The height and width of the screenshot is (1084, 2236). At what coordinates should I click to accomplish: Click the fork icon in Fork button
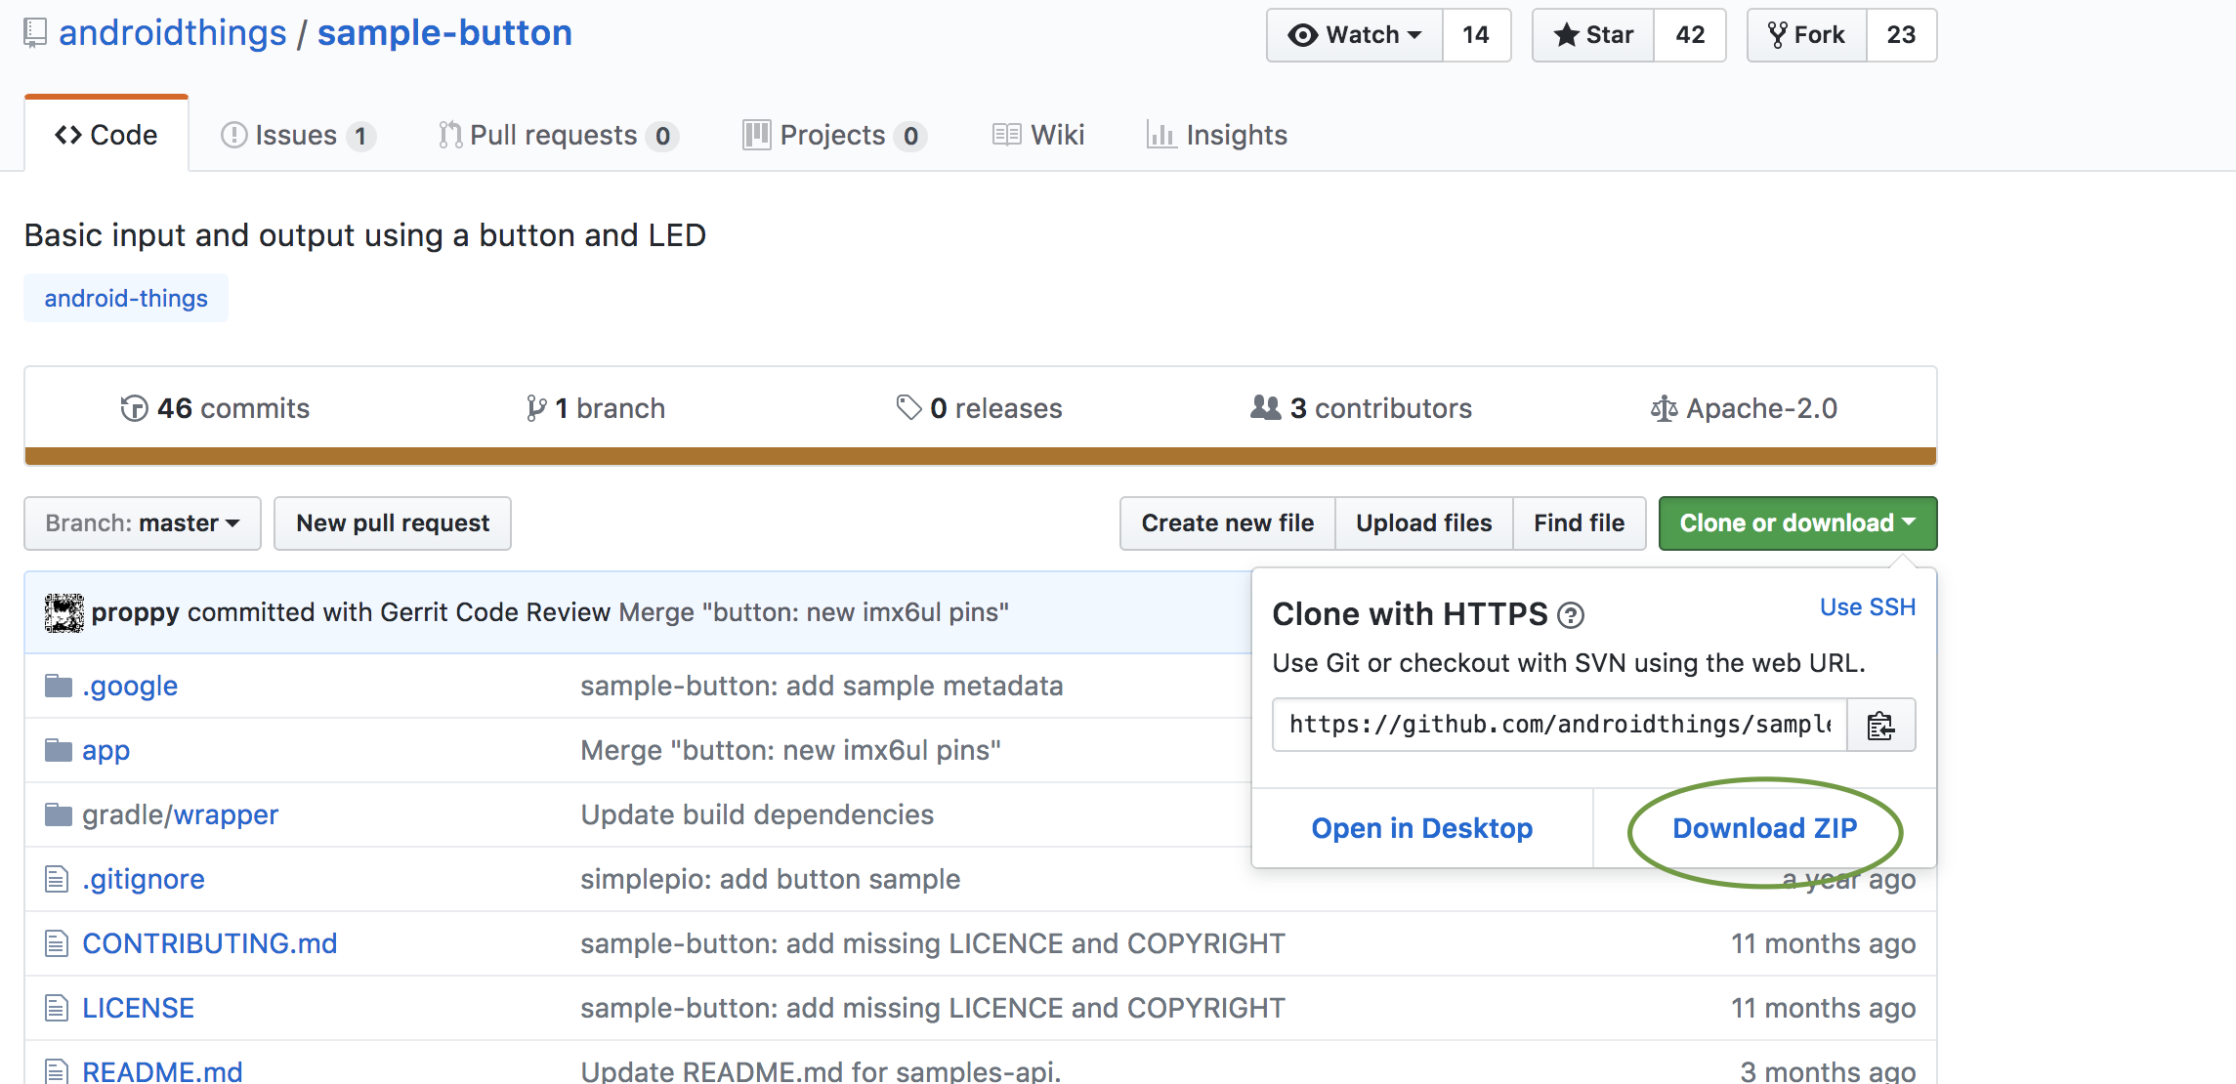pos(1778,35)
